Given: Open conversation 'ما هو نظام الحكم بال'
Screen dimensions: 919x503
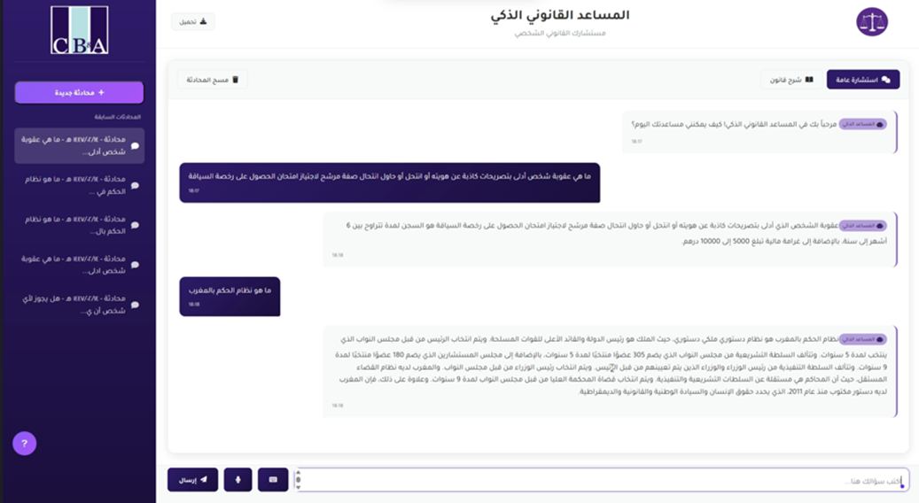Looking at the screenshot, I should tap(79, 226).
